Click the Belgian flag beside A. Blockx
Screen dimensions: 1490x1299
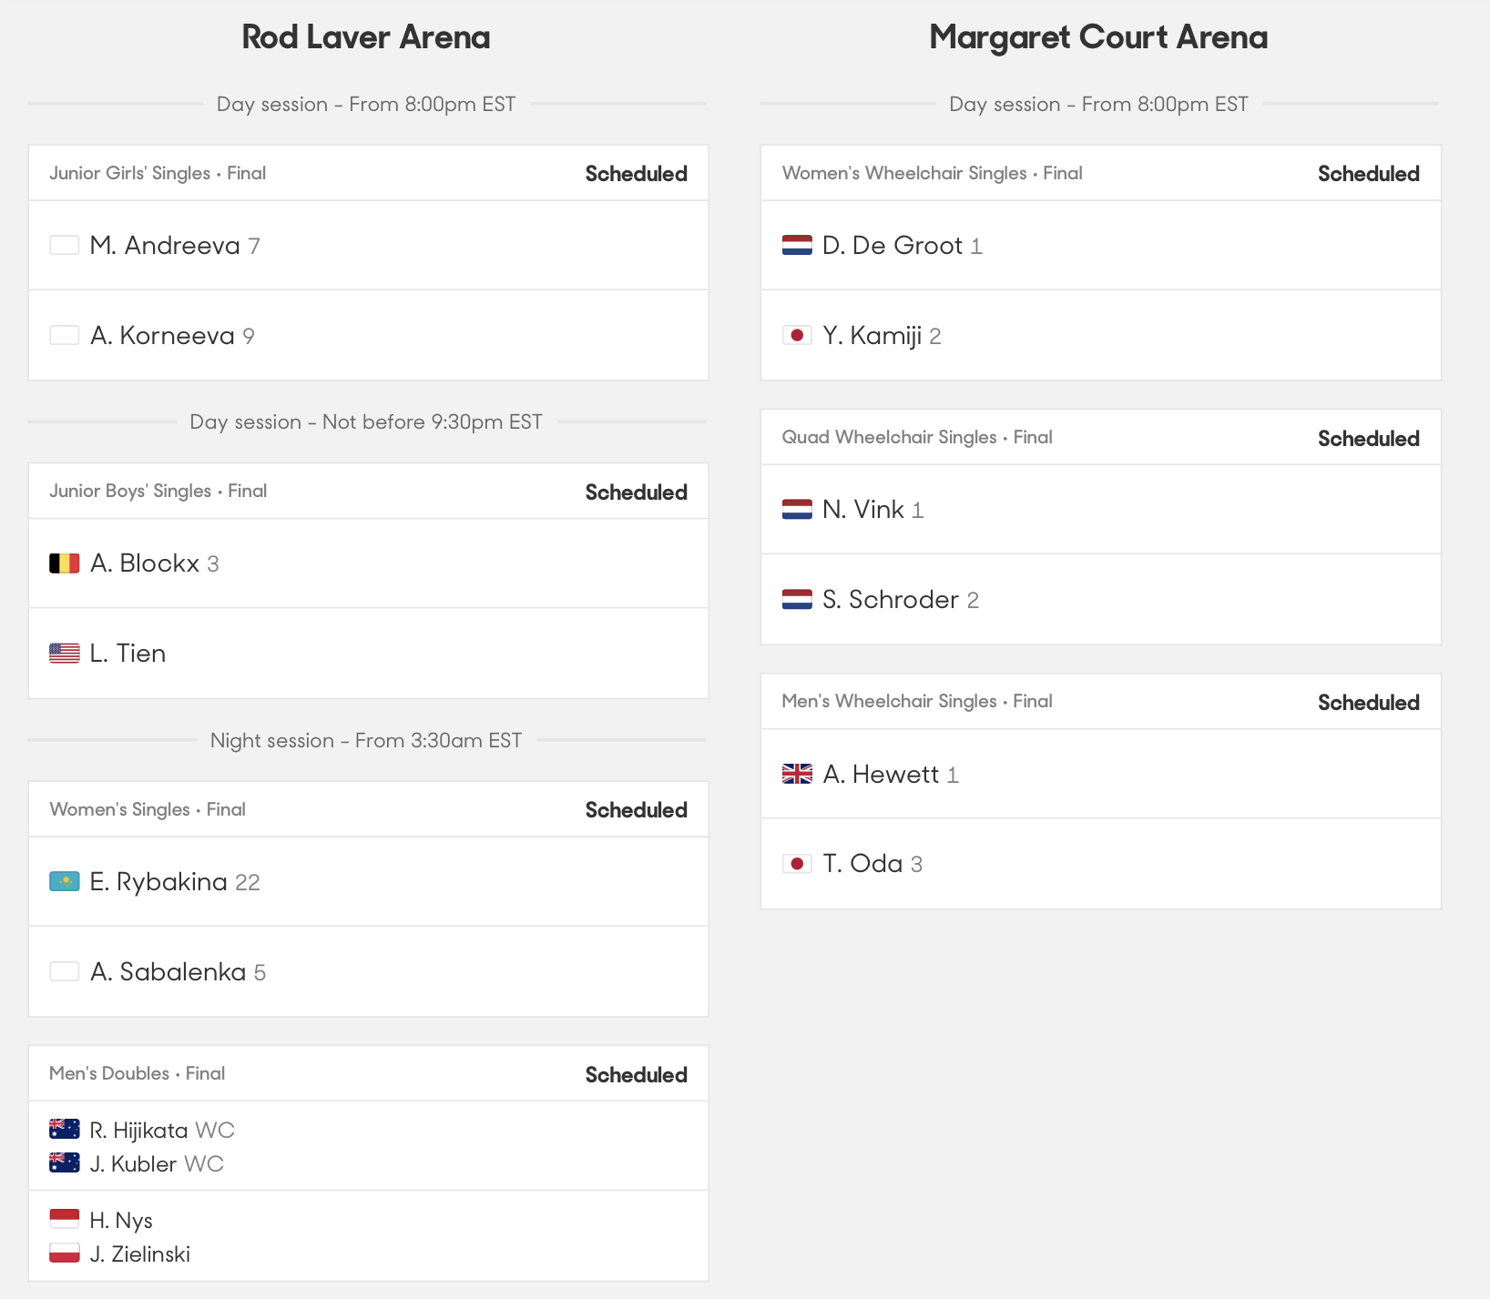[64, 563]
